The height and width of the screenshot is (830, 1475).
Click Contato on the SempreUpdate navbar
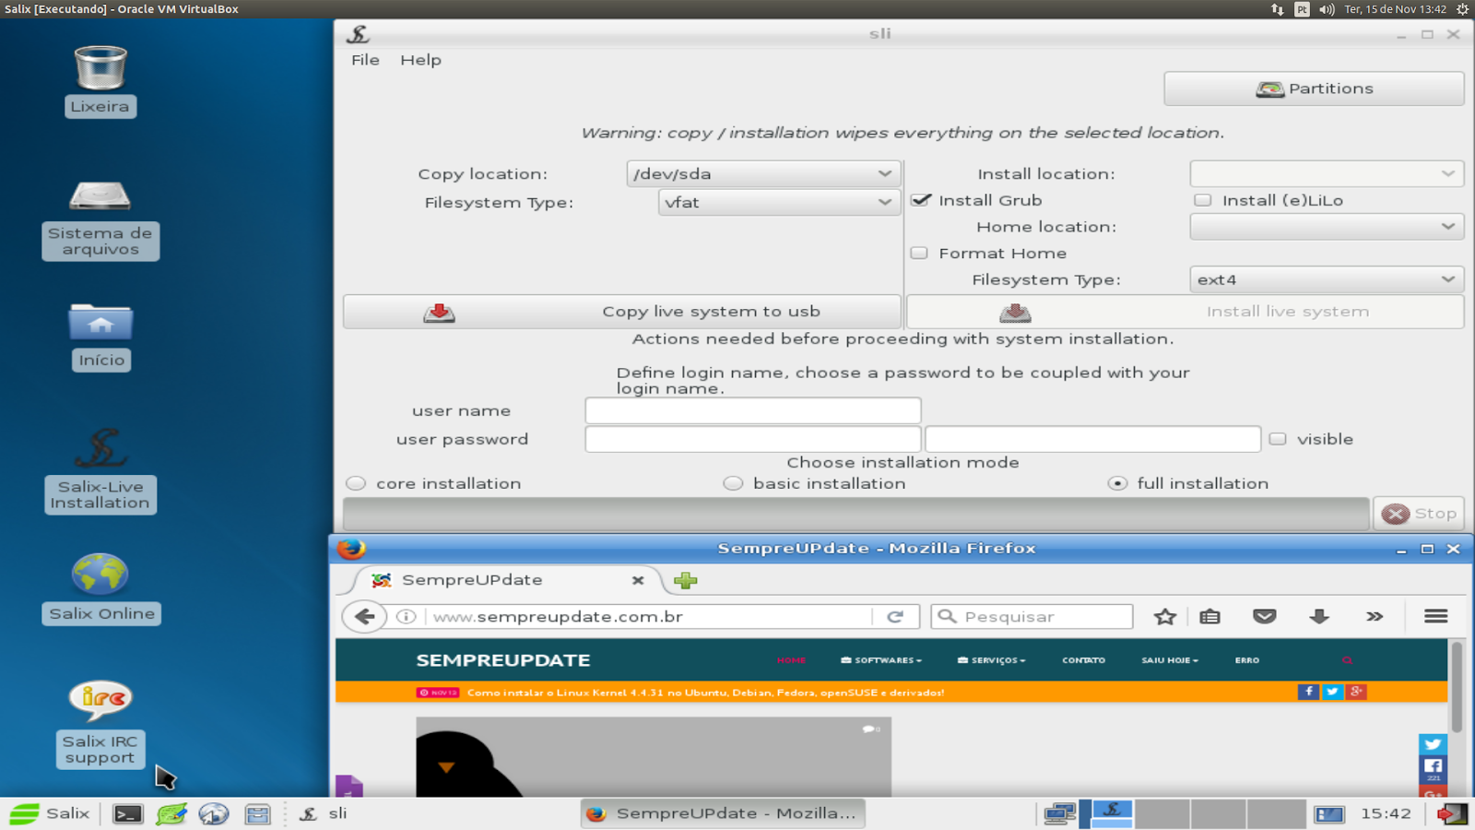pos(1083,660)
